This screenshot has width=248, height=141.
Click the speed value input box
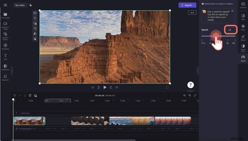click(231, 30)
